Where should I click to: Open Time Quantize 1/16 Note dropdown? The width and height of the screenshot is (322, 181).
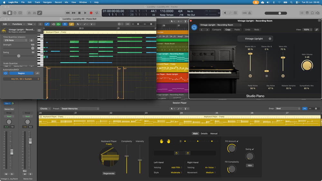(x=15, y=41)
